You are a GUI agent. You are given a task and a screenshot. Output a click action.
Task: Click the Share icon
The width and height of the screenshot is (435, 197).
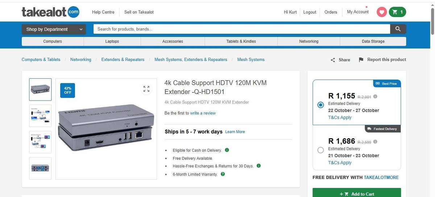333,60
